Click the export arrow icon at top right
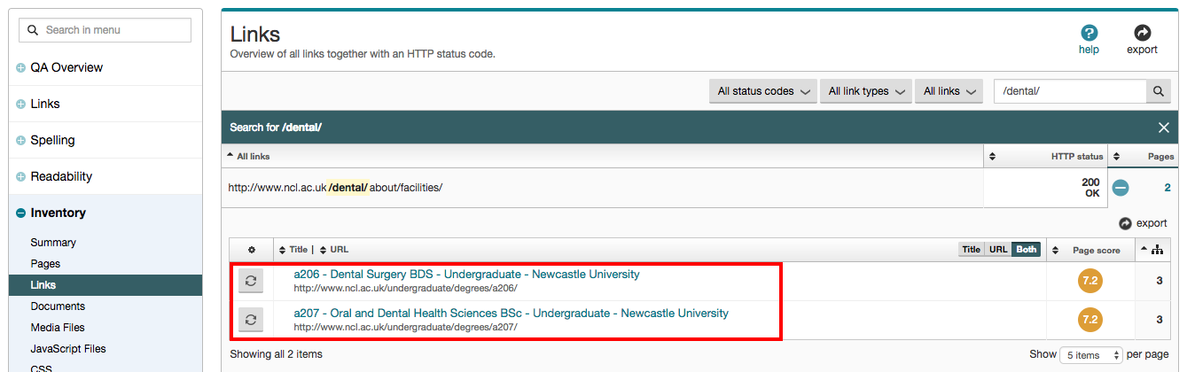The width and height of the screenshot is (1187, 372). [x=1142, y=34]
